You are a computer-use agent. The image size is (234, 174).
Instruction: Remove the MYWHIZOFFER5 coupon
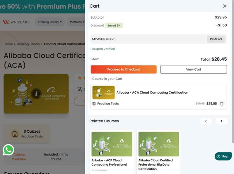tap(216, 39)
